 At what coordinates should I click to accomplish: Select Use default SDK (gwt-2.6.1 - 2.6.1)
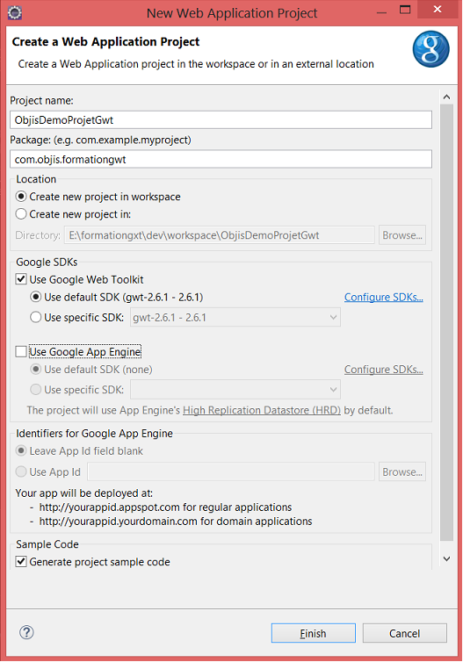pyautogui.click(x=36, y=298)
